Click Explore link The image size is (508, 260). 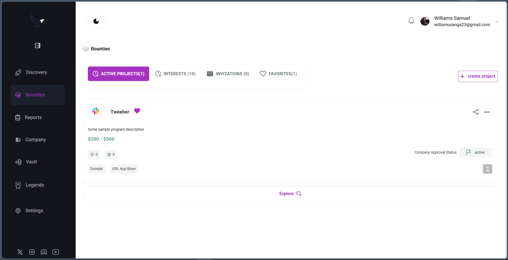coord(290,194)
